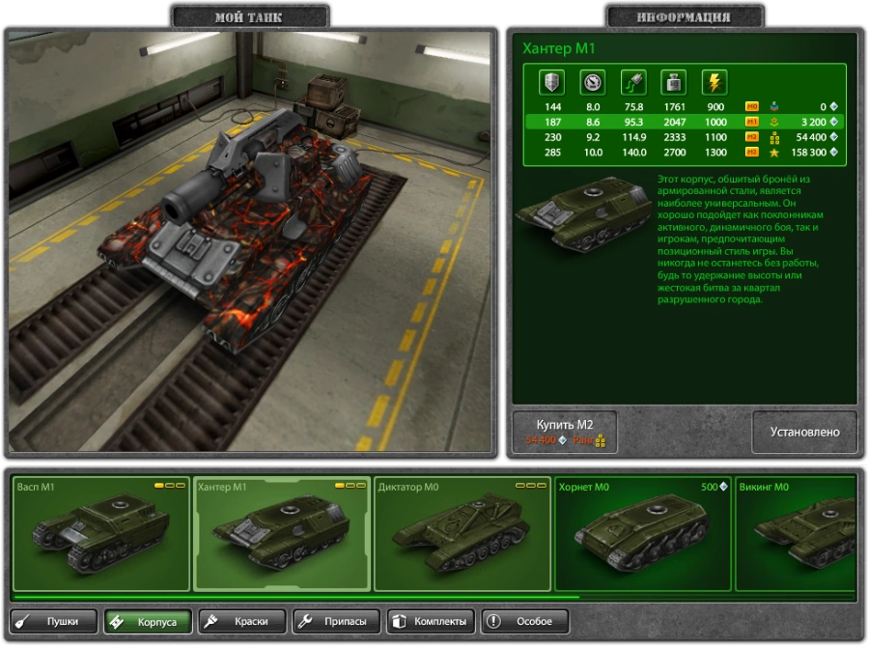Click the speed value 10.0

(x=593, y=152)
